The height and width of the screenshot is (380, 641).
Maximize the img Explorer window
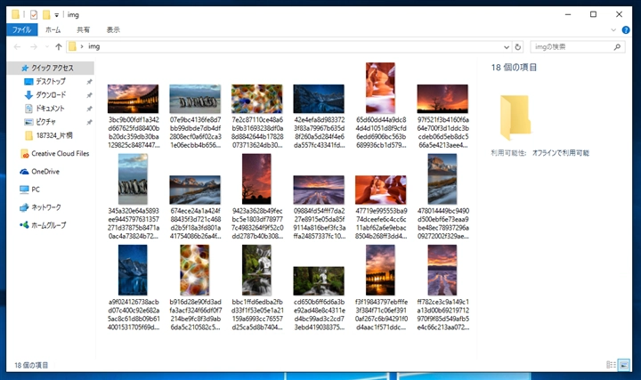(x=593, y=14)
